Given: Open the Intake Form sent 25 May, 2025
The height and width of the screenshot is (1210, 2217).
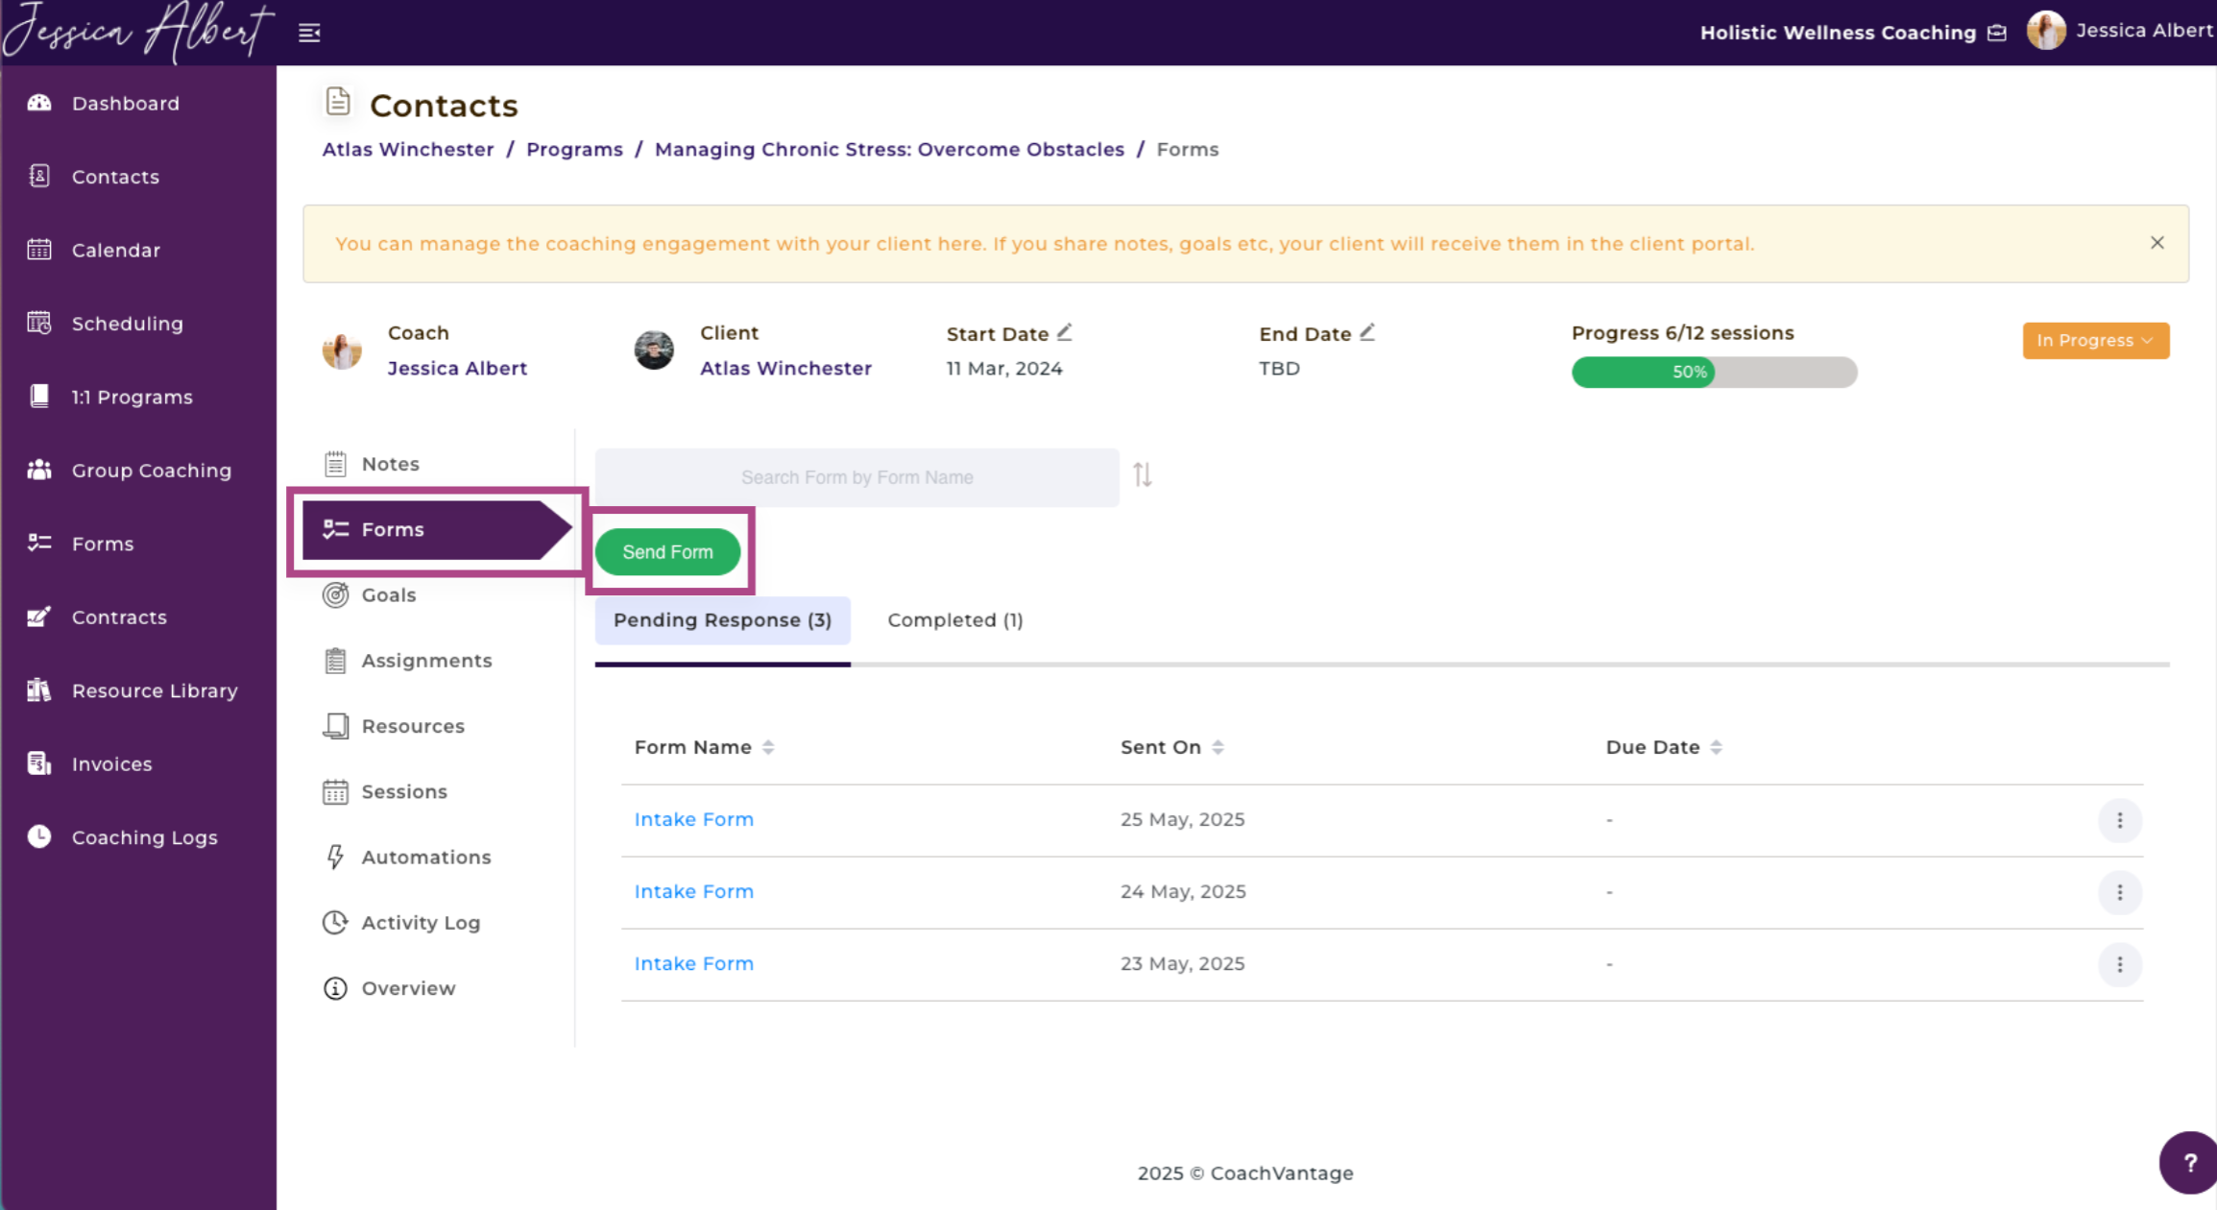Looking at the screenshot, I should click(693, 820).
